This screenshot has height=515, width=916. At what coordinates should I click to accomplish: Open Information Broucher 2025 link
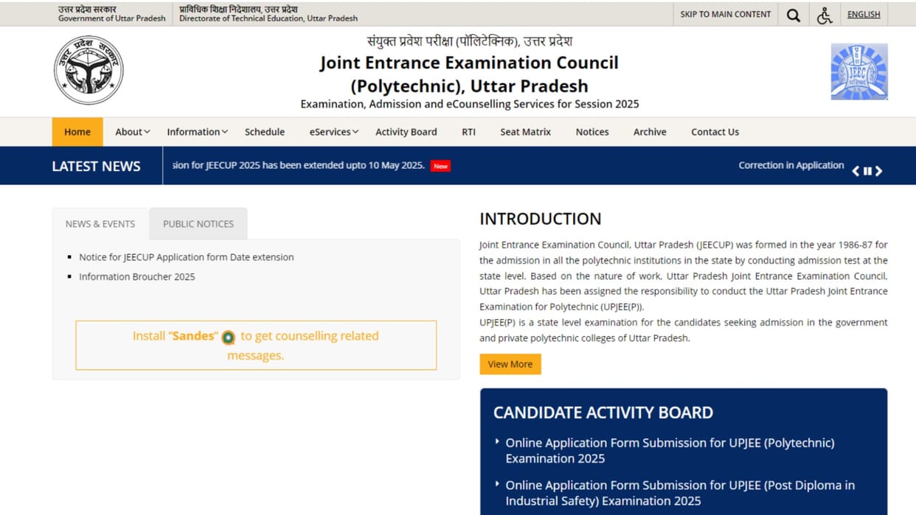tap(137, 277)
